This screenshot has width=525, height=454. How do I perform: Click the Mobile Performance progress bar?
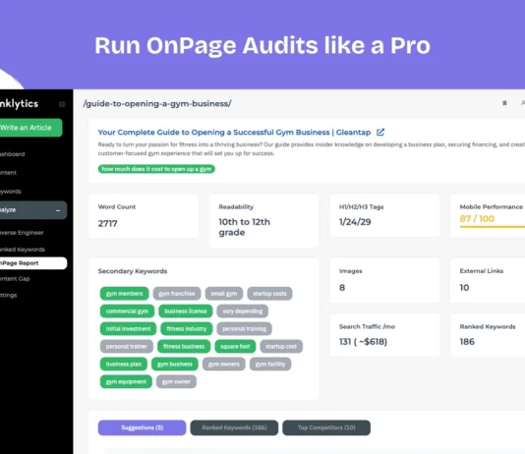click(x=493, y=227)
